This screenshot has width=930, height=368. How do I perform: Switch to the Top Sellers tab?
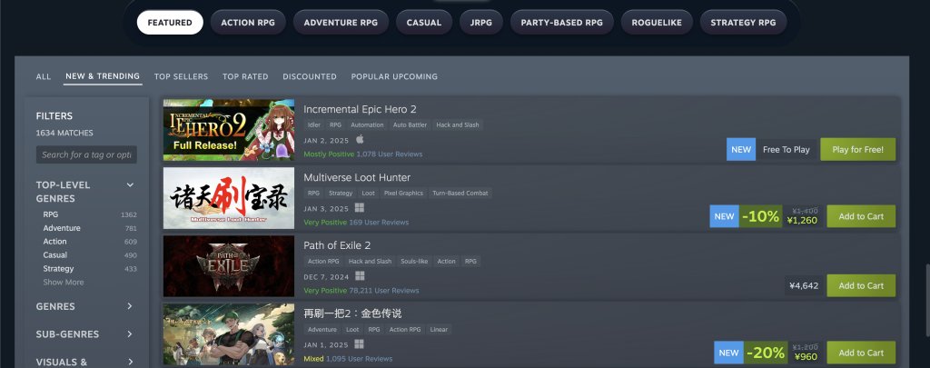pyautogui.click(x=181, y=76)
